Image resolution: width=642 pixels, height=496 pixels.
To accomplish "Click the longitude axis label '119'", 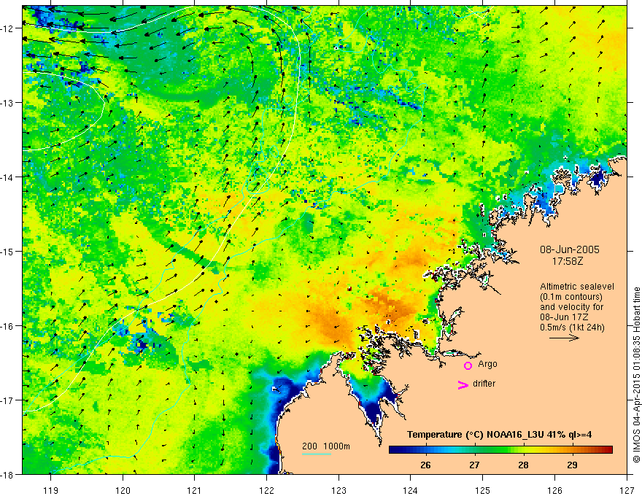I will (x=51, y=490).
